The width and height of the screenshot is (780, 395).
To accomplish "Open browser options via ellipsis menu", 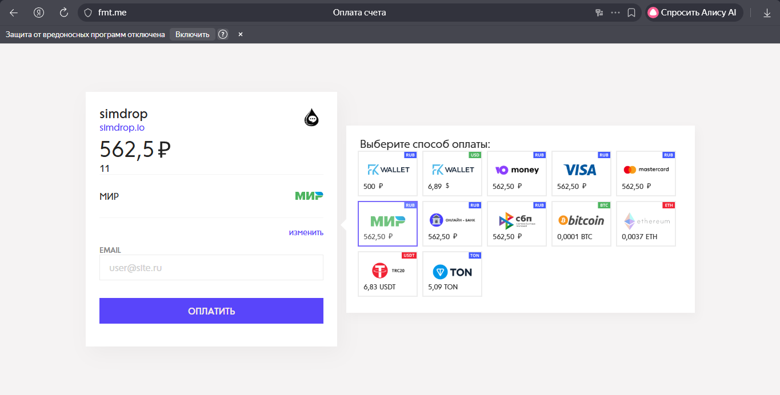I will 614,12.
